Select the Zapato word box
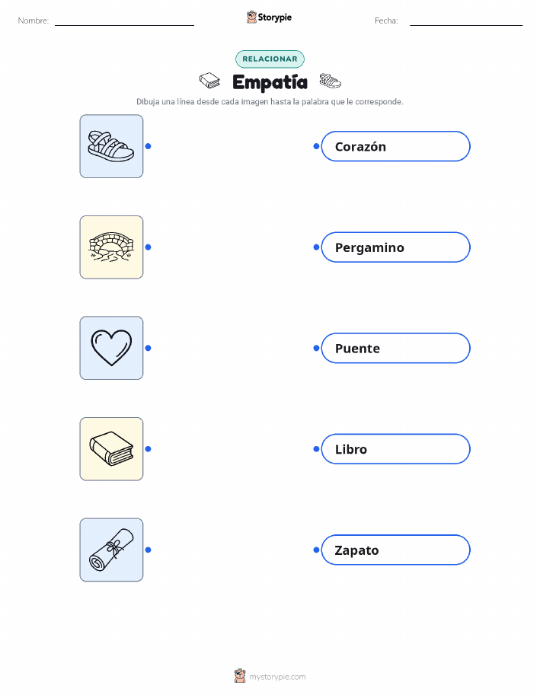 pyautogui.click(x=395, y=550)
